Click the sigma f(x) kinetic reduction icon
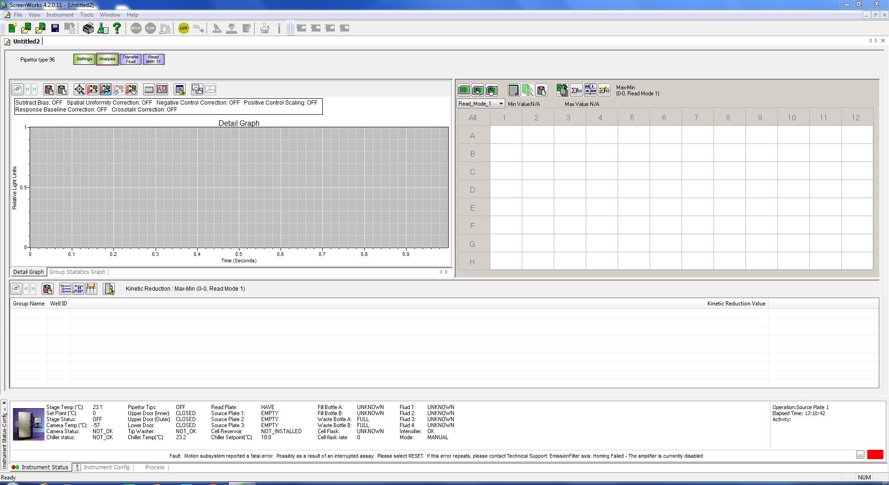The image size is (889, 485). tap(576, 90)
